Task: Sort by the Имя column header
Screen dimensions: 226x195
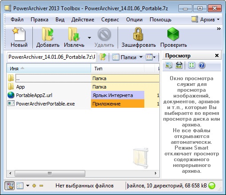Action: click(49, 69)
